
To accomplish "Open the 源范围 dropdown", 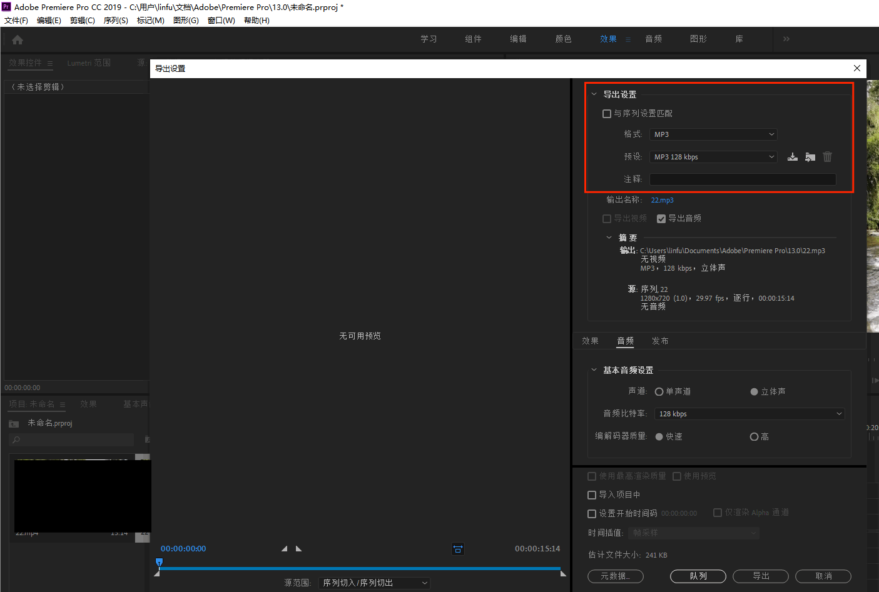I will pyautogui.click(x=374, y=583).
